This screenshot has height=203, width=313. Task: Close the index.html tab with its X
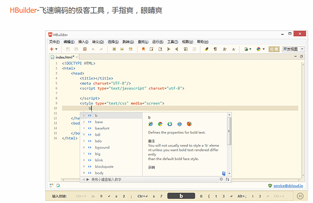point(77,57)
